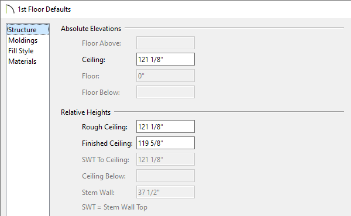
Task: Select the Structure panel in sidebar
Action: tap(27, 30)
